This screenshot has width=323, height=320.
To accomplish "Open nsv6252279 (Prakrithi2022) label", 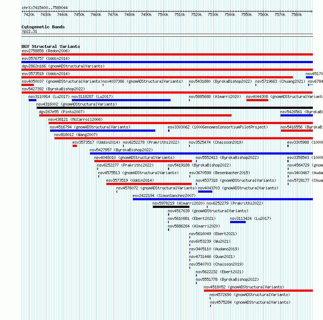I will (235, 203).
